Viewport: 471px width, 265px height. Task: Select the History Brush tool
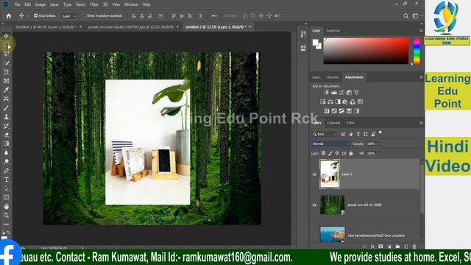(6, 126)
